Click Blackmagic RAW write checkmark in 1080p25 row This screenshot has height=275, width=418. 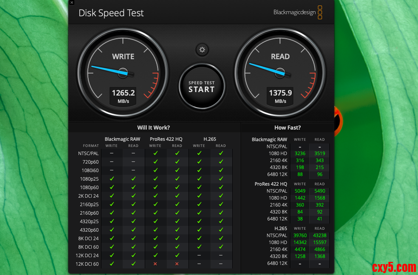[112, 179]
